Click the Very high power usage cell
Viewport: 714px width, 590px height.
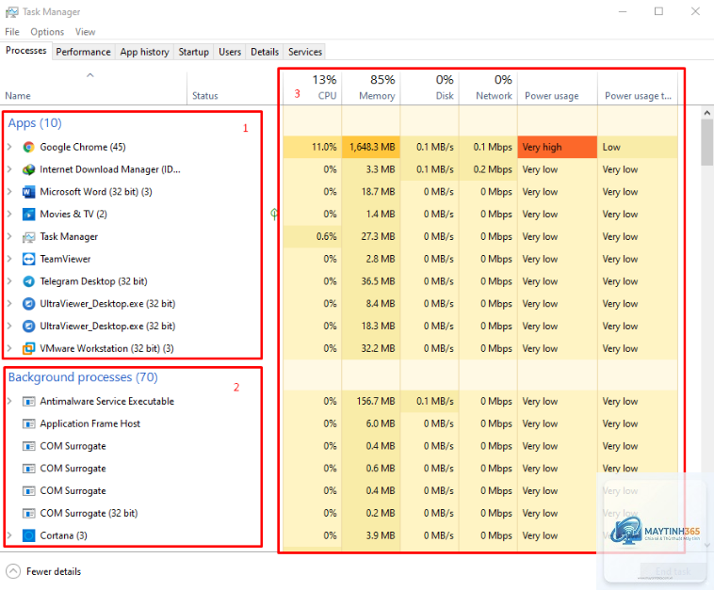pyautogui.click(x=558, y=147)
